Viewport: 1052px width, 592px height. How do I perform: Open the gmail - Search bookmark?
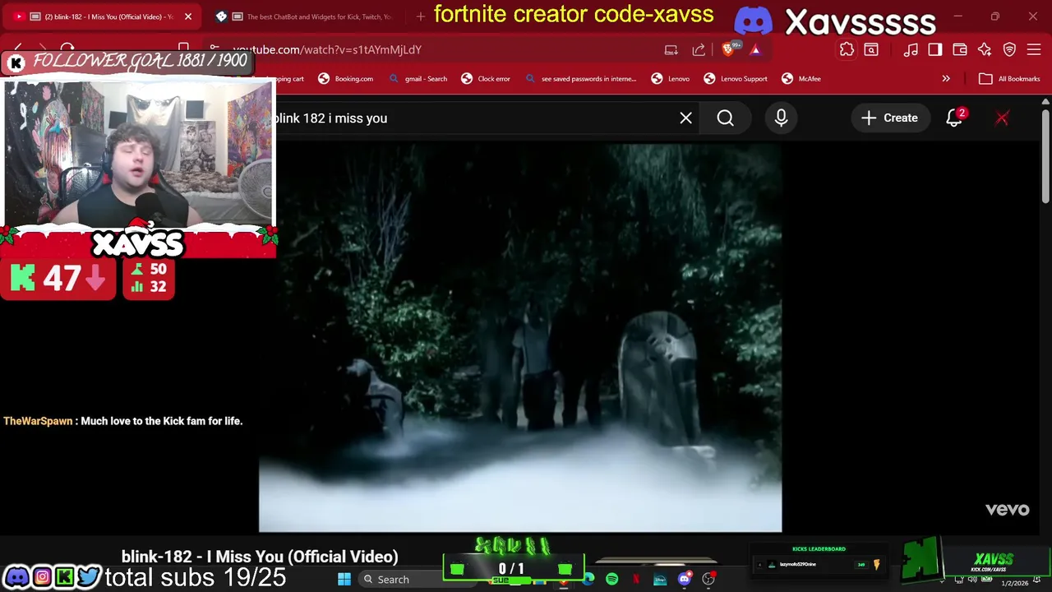(418, 79)
